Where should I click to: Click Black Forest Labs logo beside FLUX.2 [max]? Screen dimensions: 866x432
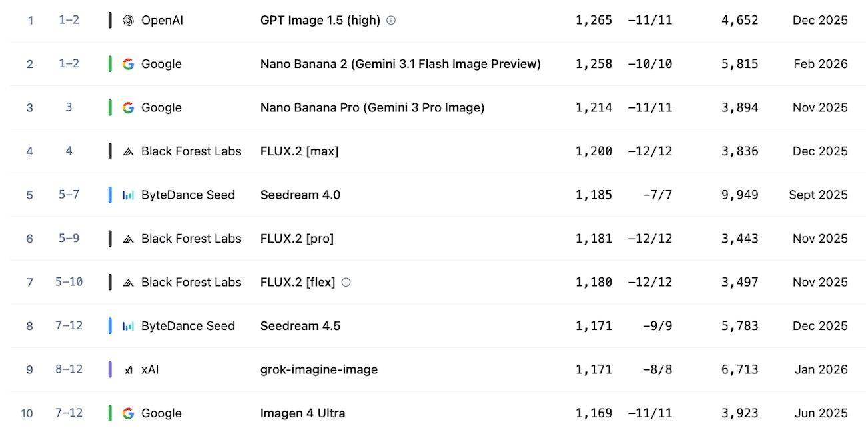[x=128, y=151]
